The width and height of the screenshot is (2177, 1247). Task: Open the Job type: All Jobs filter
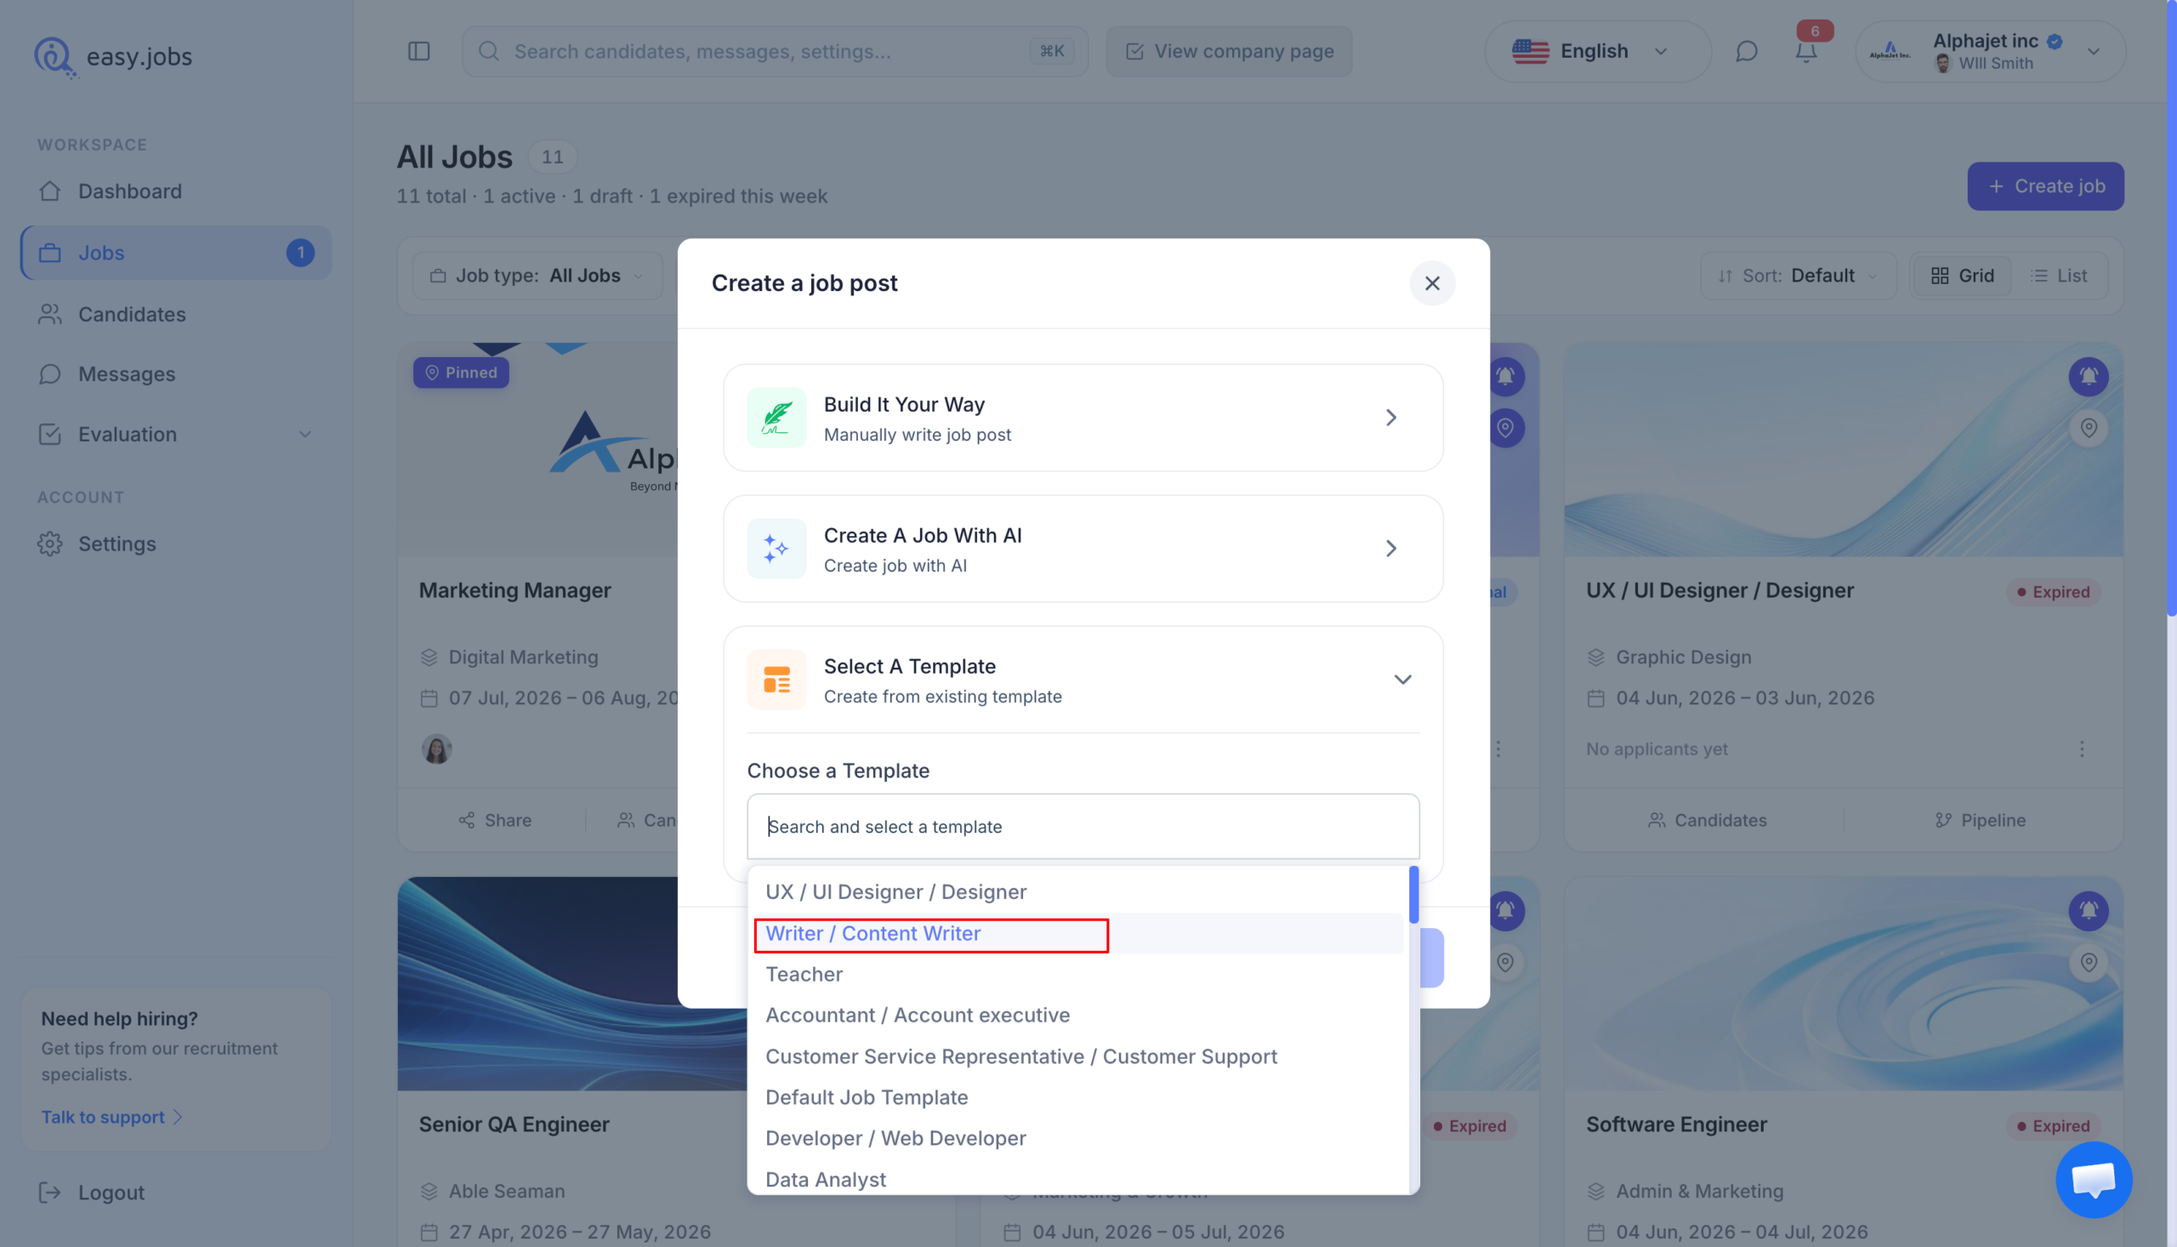(537, 276)
